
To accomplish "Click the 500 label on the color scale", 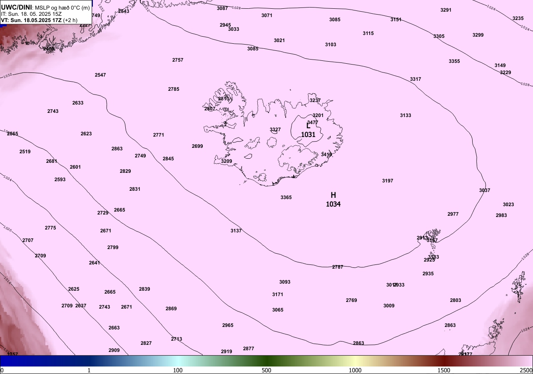I will click(x=266, y=370).
